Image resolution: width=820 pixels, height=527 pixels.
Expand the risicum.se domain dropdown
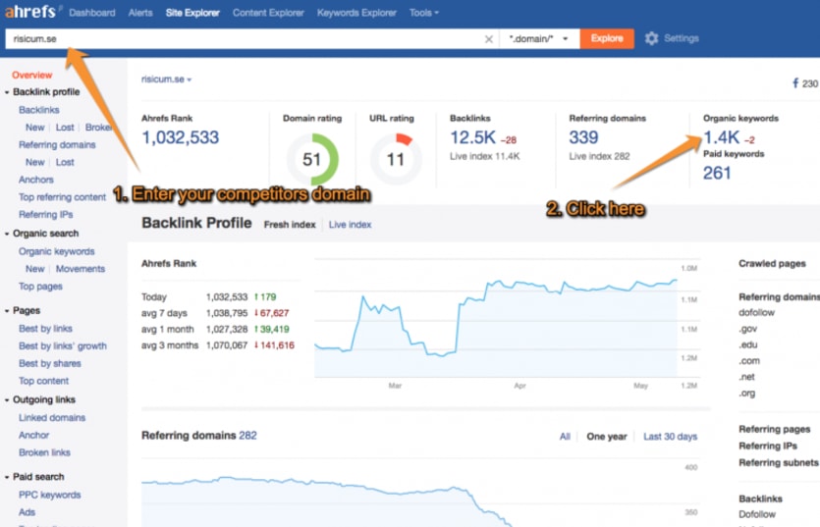[166, 79]
